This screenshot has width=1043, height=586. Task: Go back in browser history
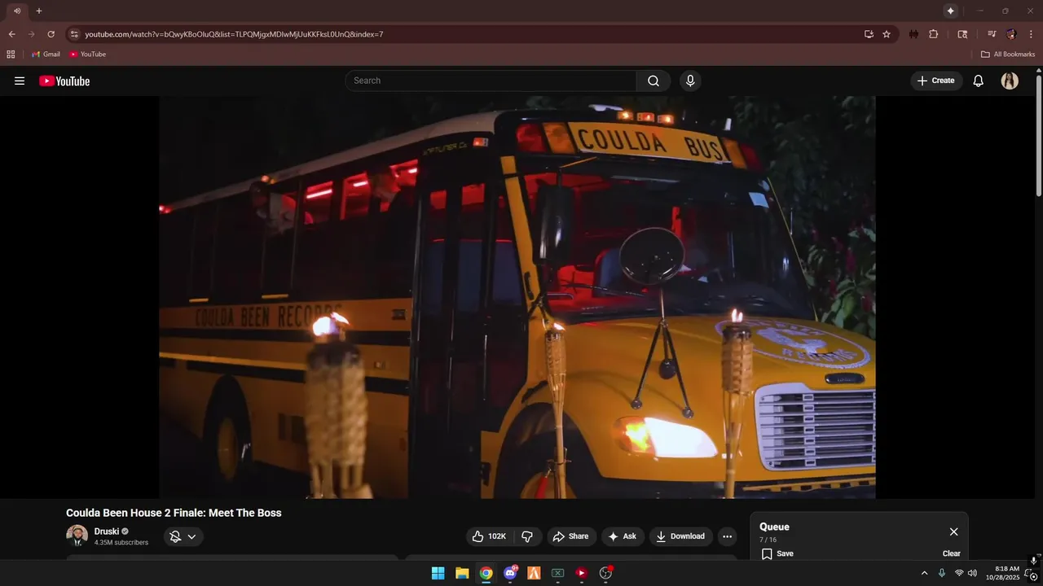[11, 34]
